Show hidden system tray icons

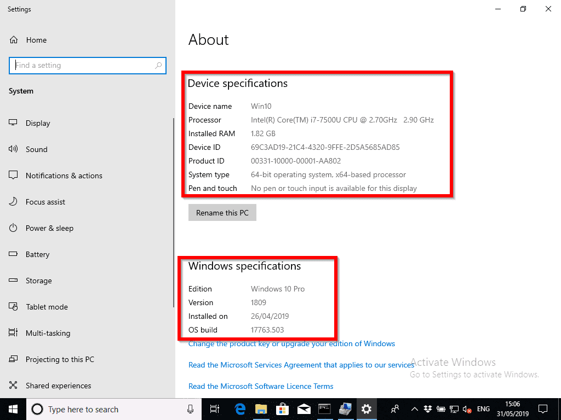tap(414, 409)
